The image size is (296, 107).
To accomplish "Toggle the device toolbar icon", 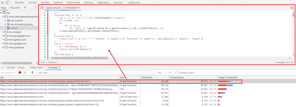I will coord(8,3).
